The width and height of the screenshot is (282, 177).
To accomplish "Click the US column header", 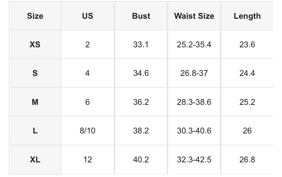I will 88,16.
